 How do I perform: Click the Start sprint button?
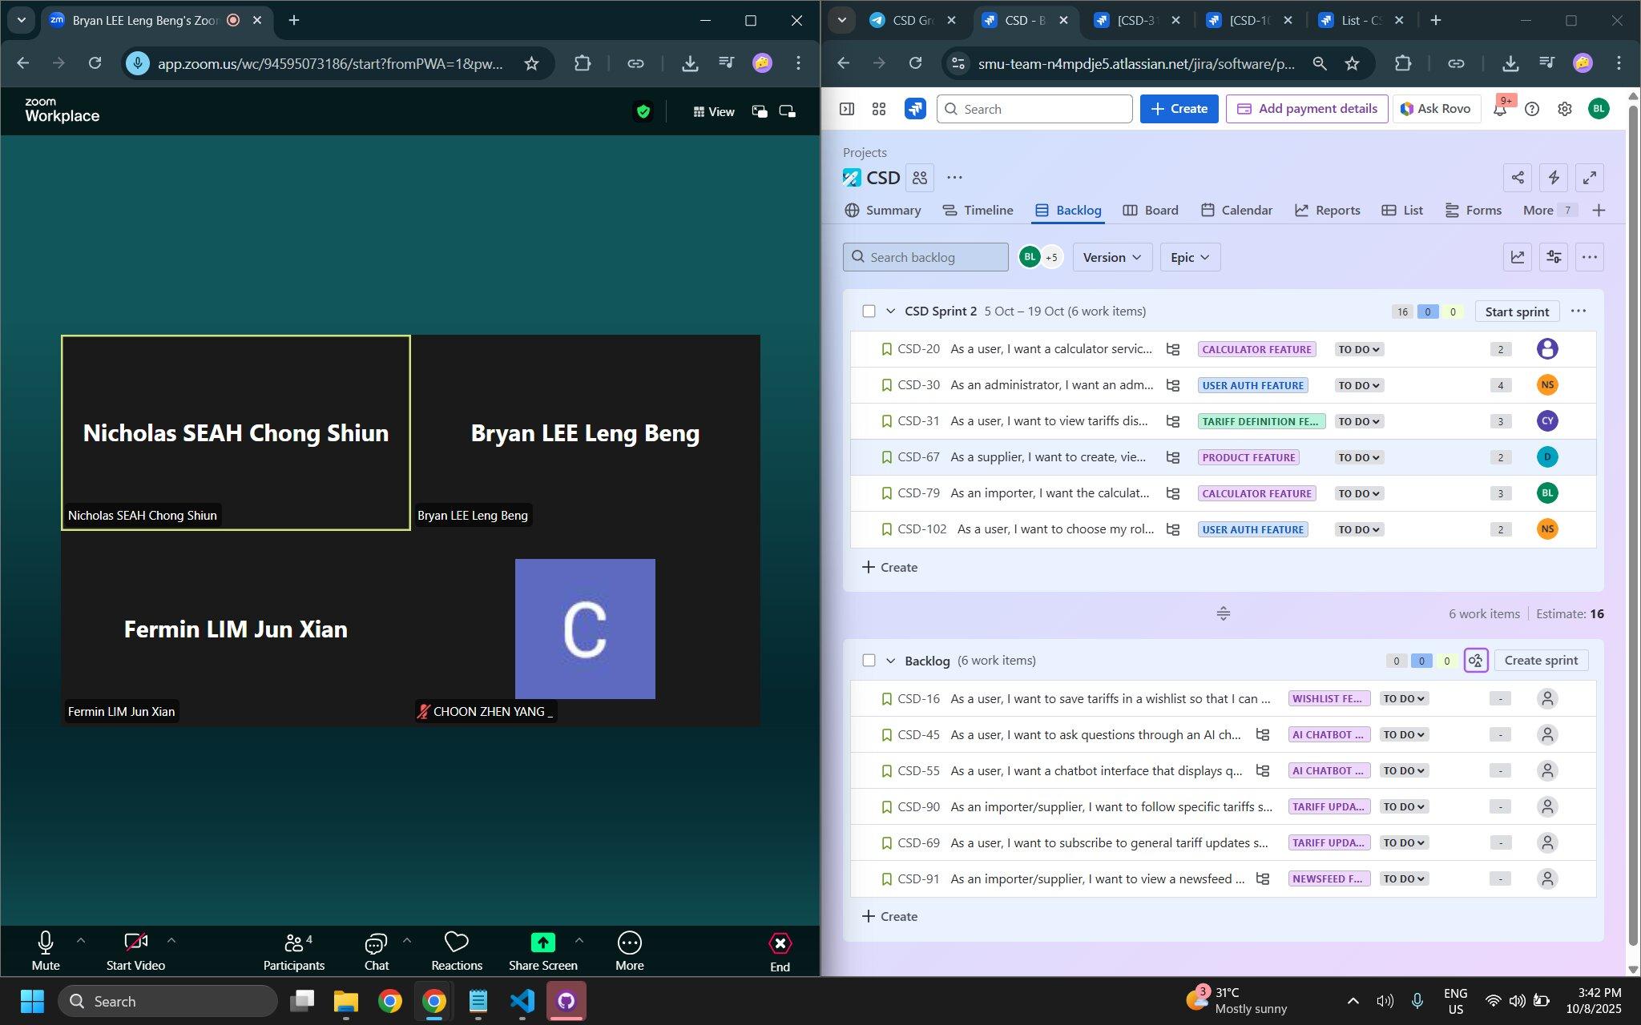click(1516, 312)
